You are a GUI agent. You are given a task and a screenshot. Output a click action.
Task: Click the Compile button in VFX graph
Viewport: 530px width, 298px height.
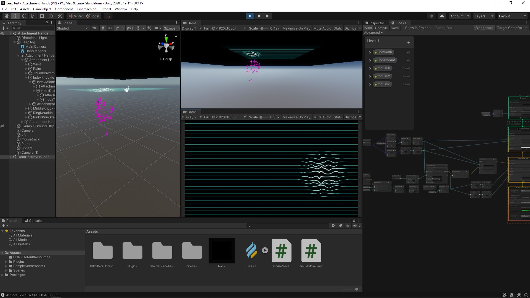(381, 28)
